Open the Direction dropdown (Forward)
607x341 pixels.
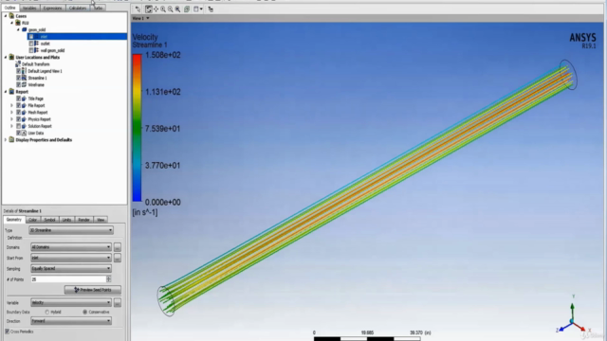click(71, 321)
